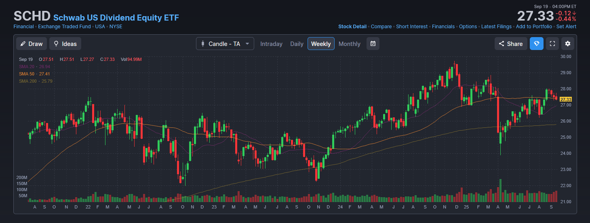Switch to Monthly timeframe

[x=349, y=44]
